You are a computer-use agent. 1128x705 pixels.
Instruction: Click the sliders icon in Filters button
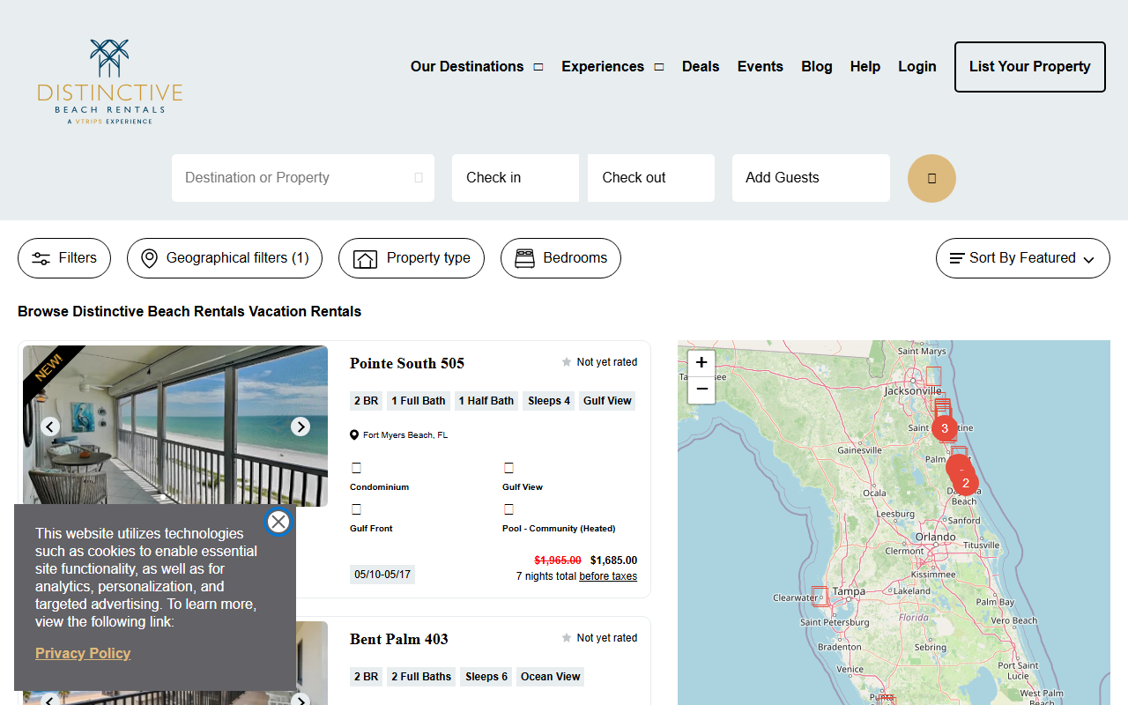coord(41,258)
